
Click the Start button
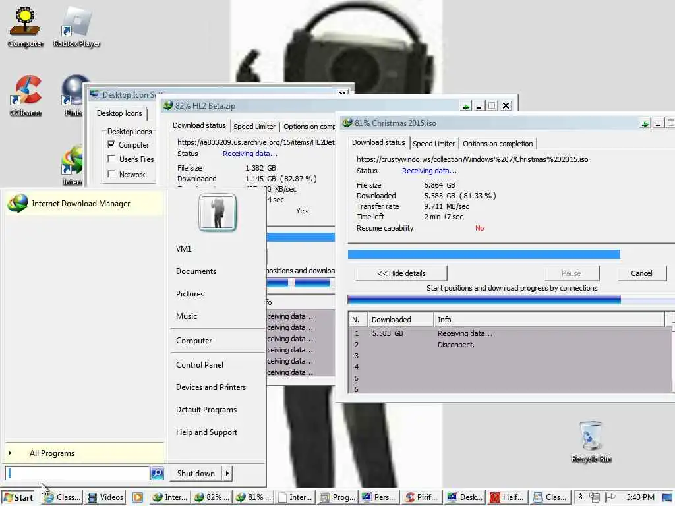[x=18, y=497]
